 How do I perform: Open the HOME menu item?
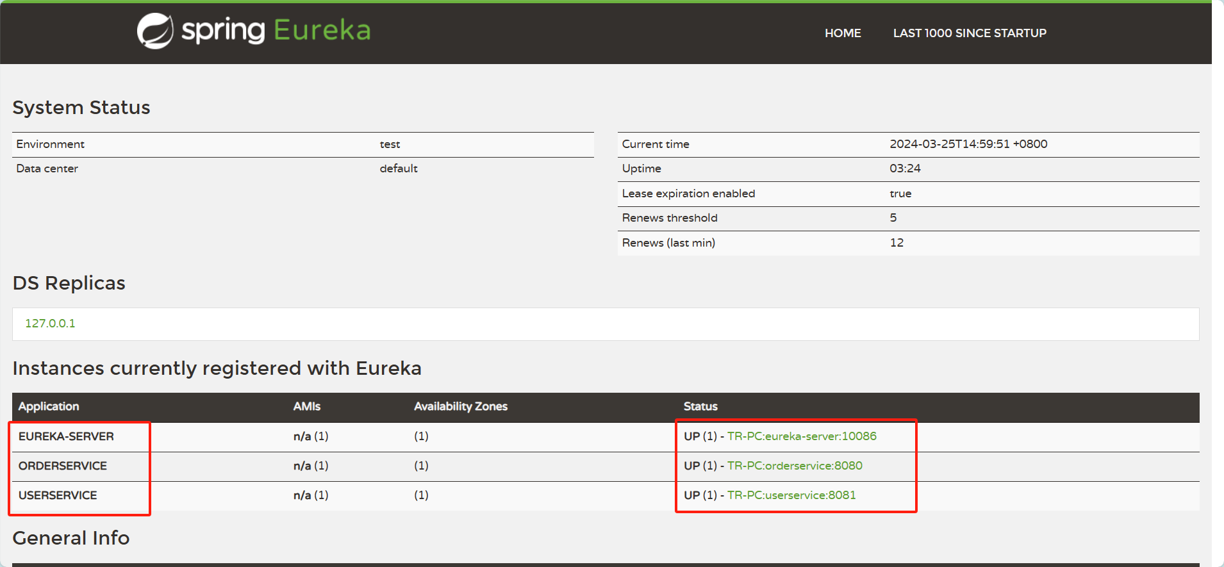click(843, 33)
